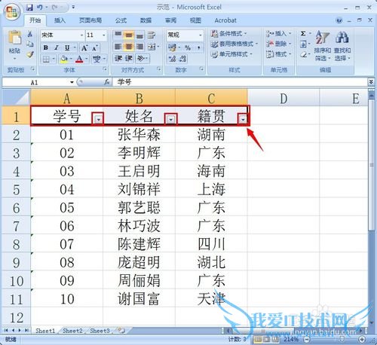The height and width of the screenshot is (345, 377).
Task: Select the Sheet2 worksheet tab
Action: [x=72, y=331]
